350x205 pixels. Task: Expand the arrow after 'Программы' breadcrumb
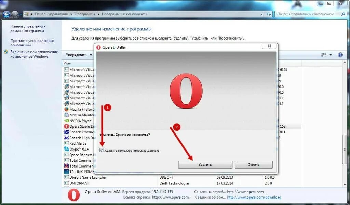click(x=98, y=14)
